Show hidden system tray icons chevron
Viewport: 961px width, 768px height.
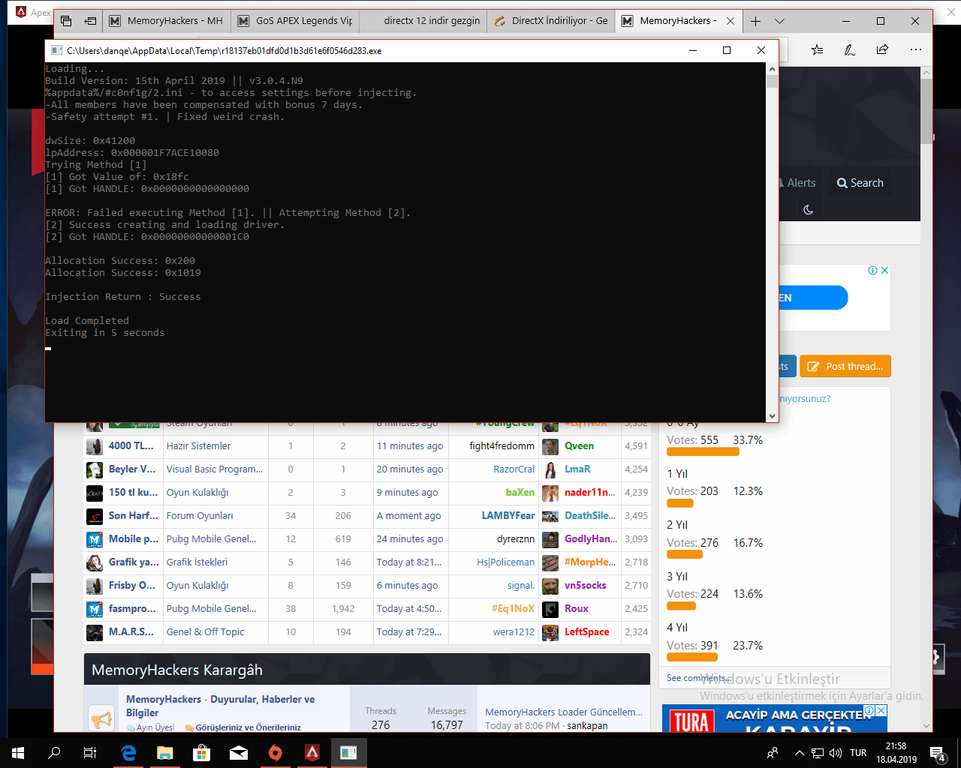tap(799, 753)
